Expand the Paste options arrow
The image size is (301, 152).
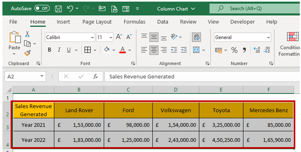(x=14, y=54)
